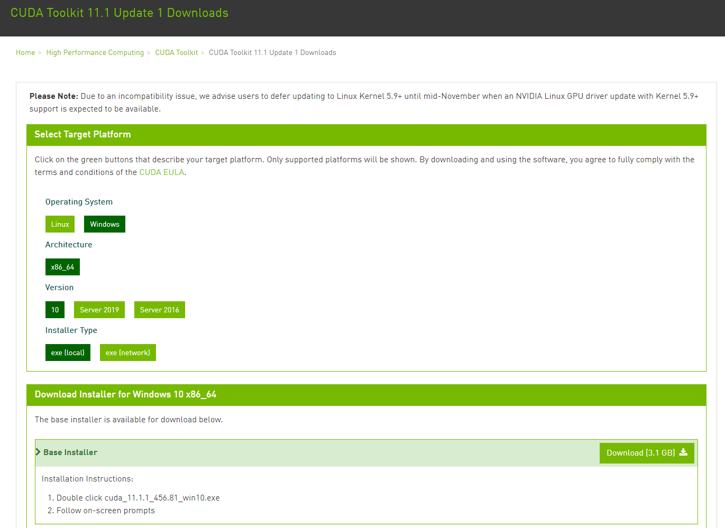Click the current breadcrumb CUDA Toolkit 11.1 Update 1 Downloads
The image size is (725, 528).
[x=272, y=52]
